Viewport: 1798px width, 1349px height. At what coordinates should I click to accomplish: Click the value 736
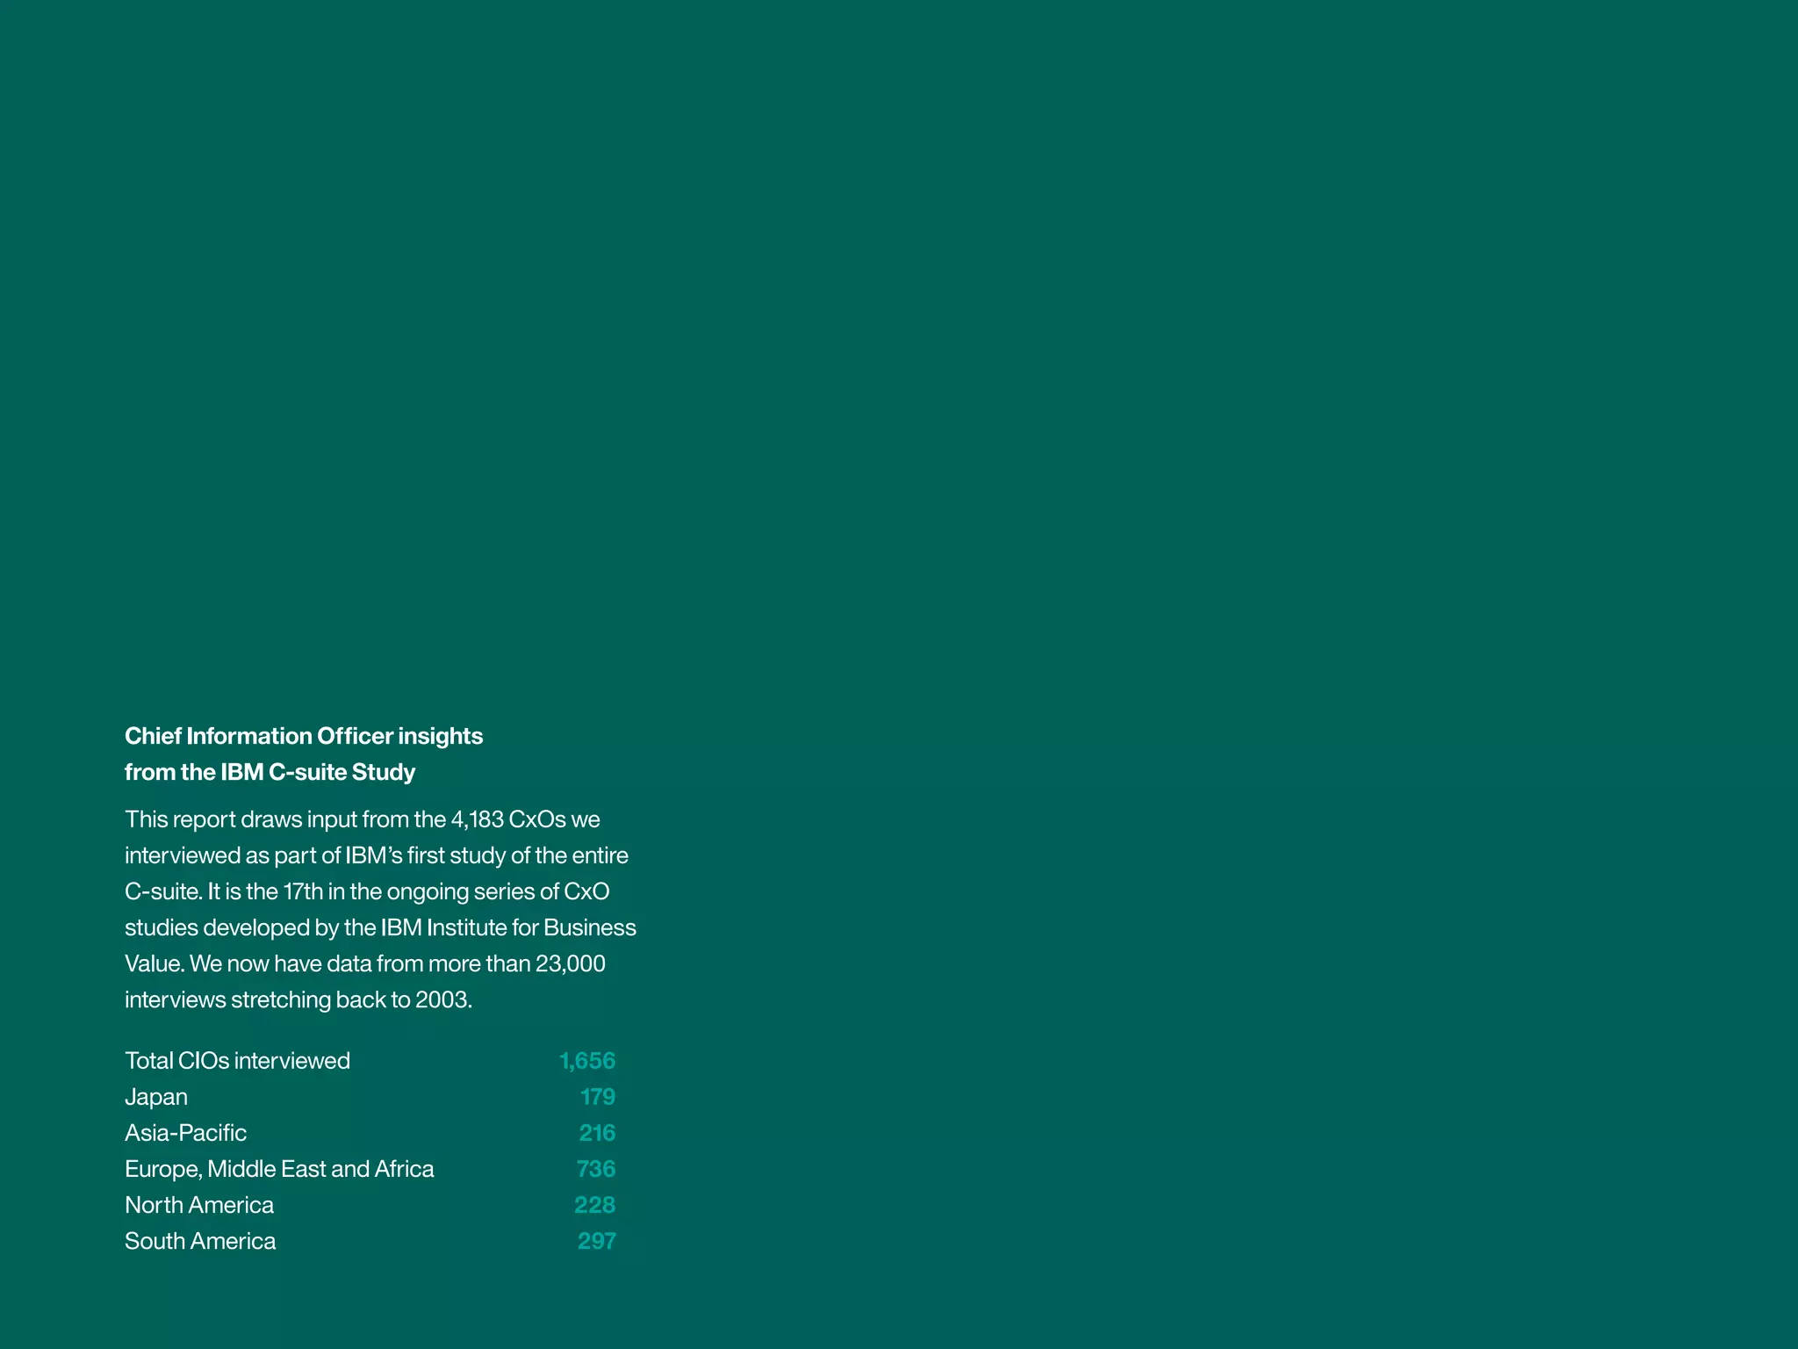(595, 1169)
